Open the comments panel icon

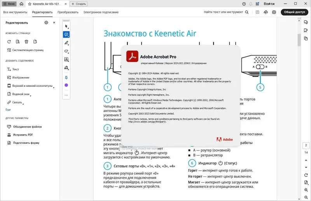(306, 22)
